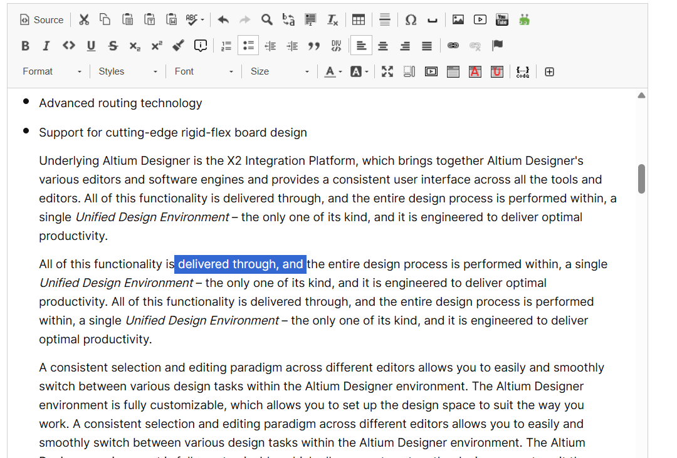Open the Font dropdown
The image size is (677, 458).
point(204,71)
